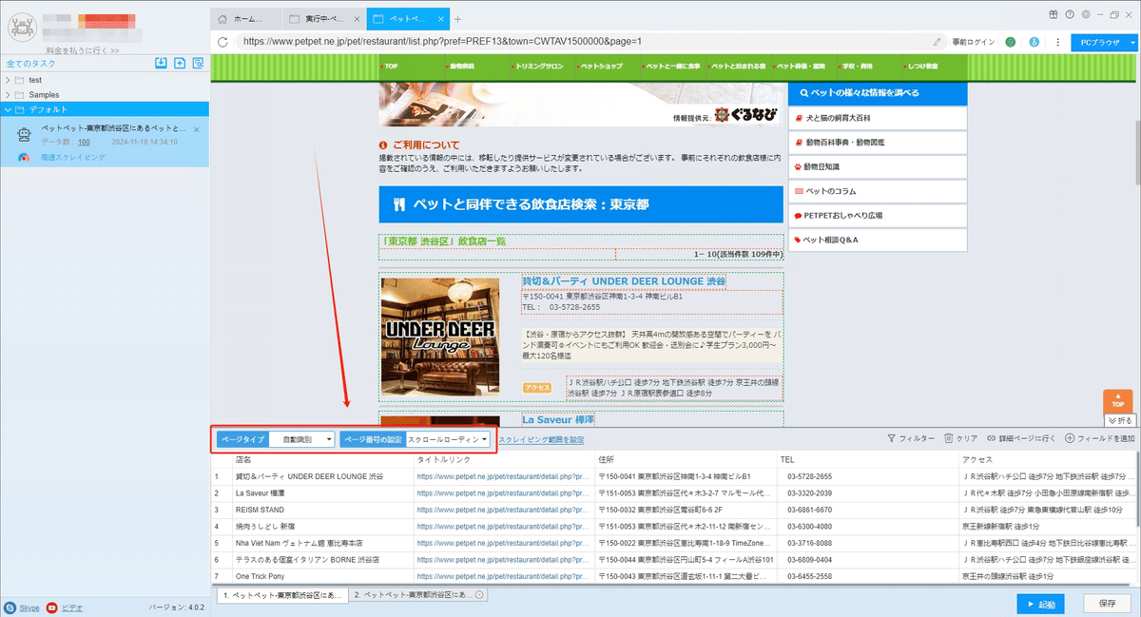
Task: Collapse the デフォルト folder
Action: point(9,109)
